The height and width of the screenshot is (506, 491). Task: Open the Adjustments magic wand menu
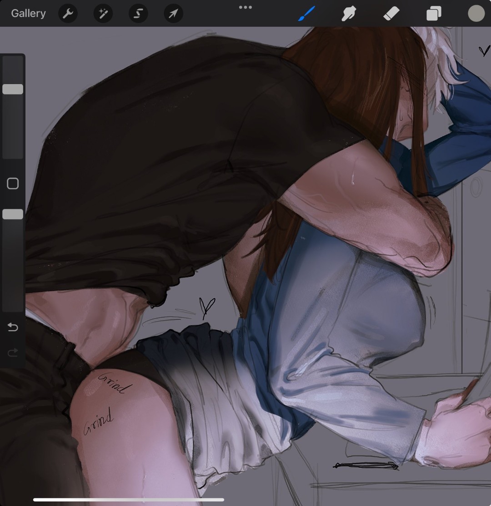(103, 14)
